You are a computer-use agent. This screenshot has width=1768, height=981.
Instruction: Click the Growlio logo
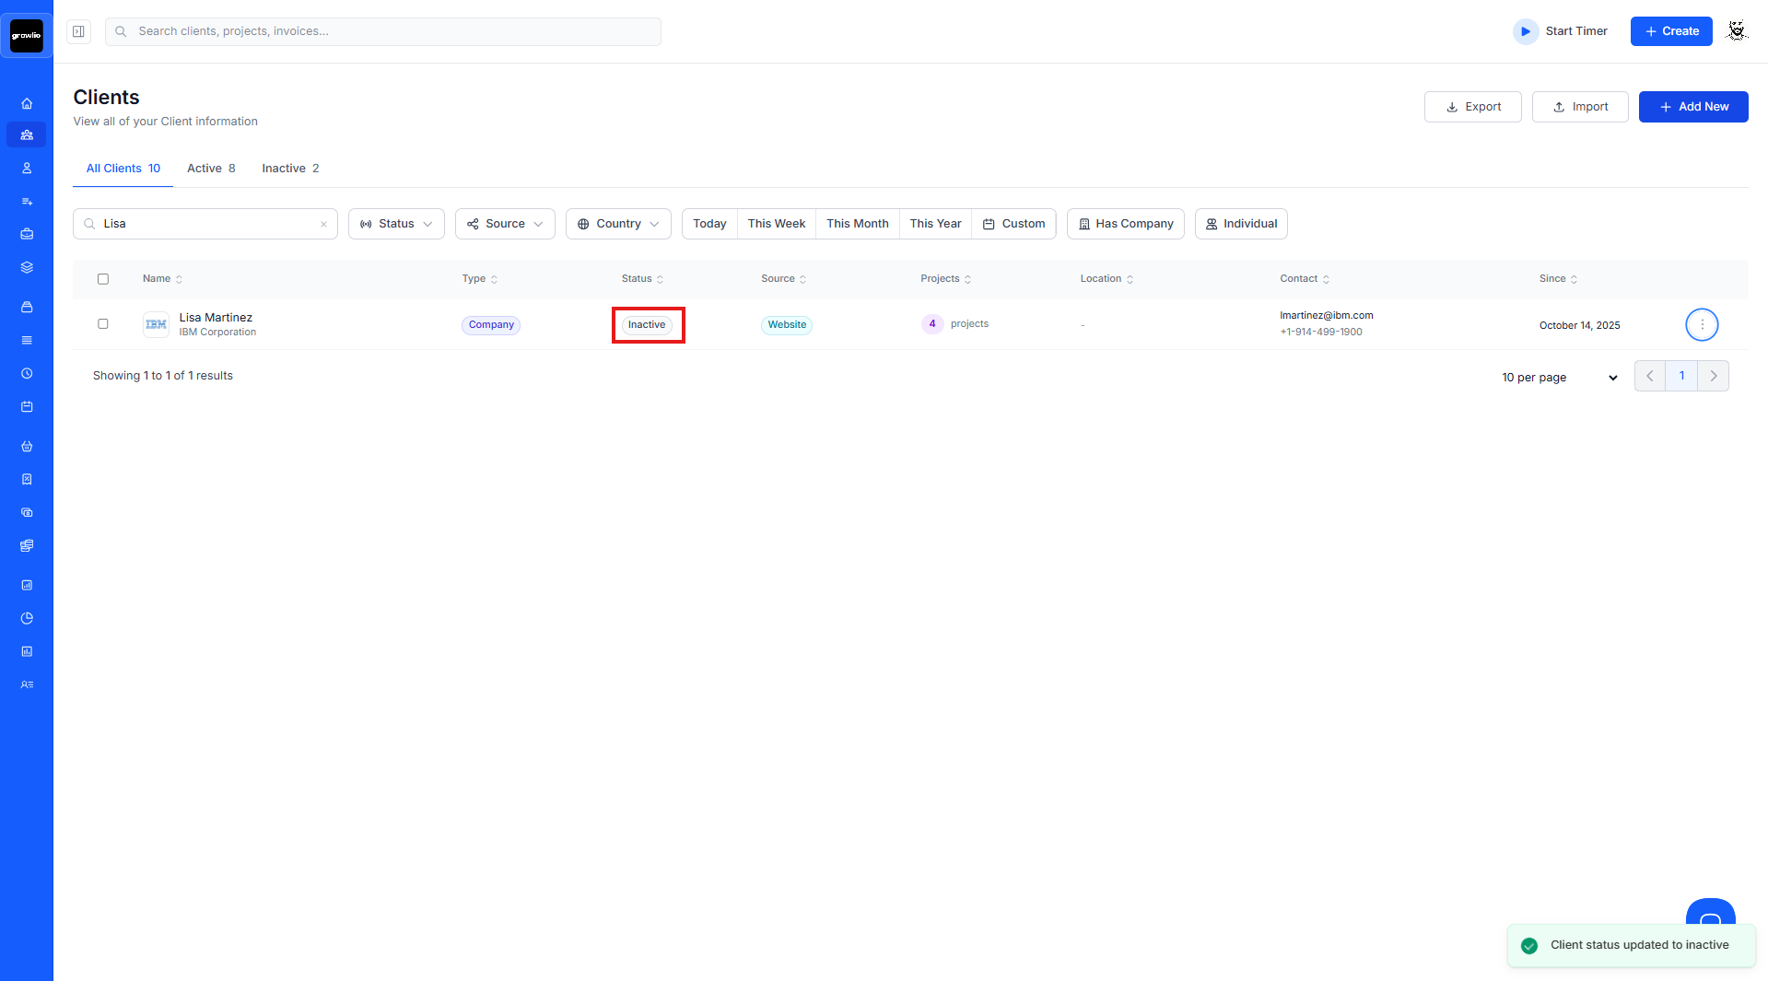27,36
